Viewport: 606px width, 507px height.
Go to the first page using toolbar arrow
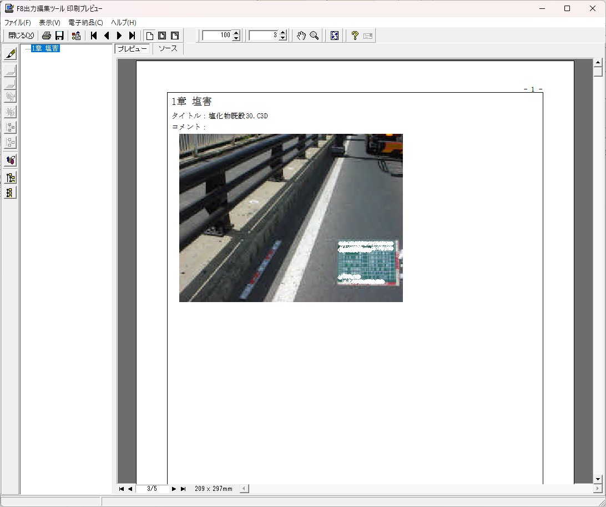coord(94,36)
